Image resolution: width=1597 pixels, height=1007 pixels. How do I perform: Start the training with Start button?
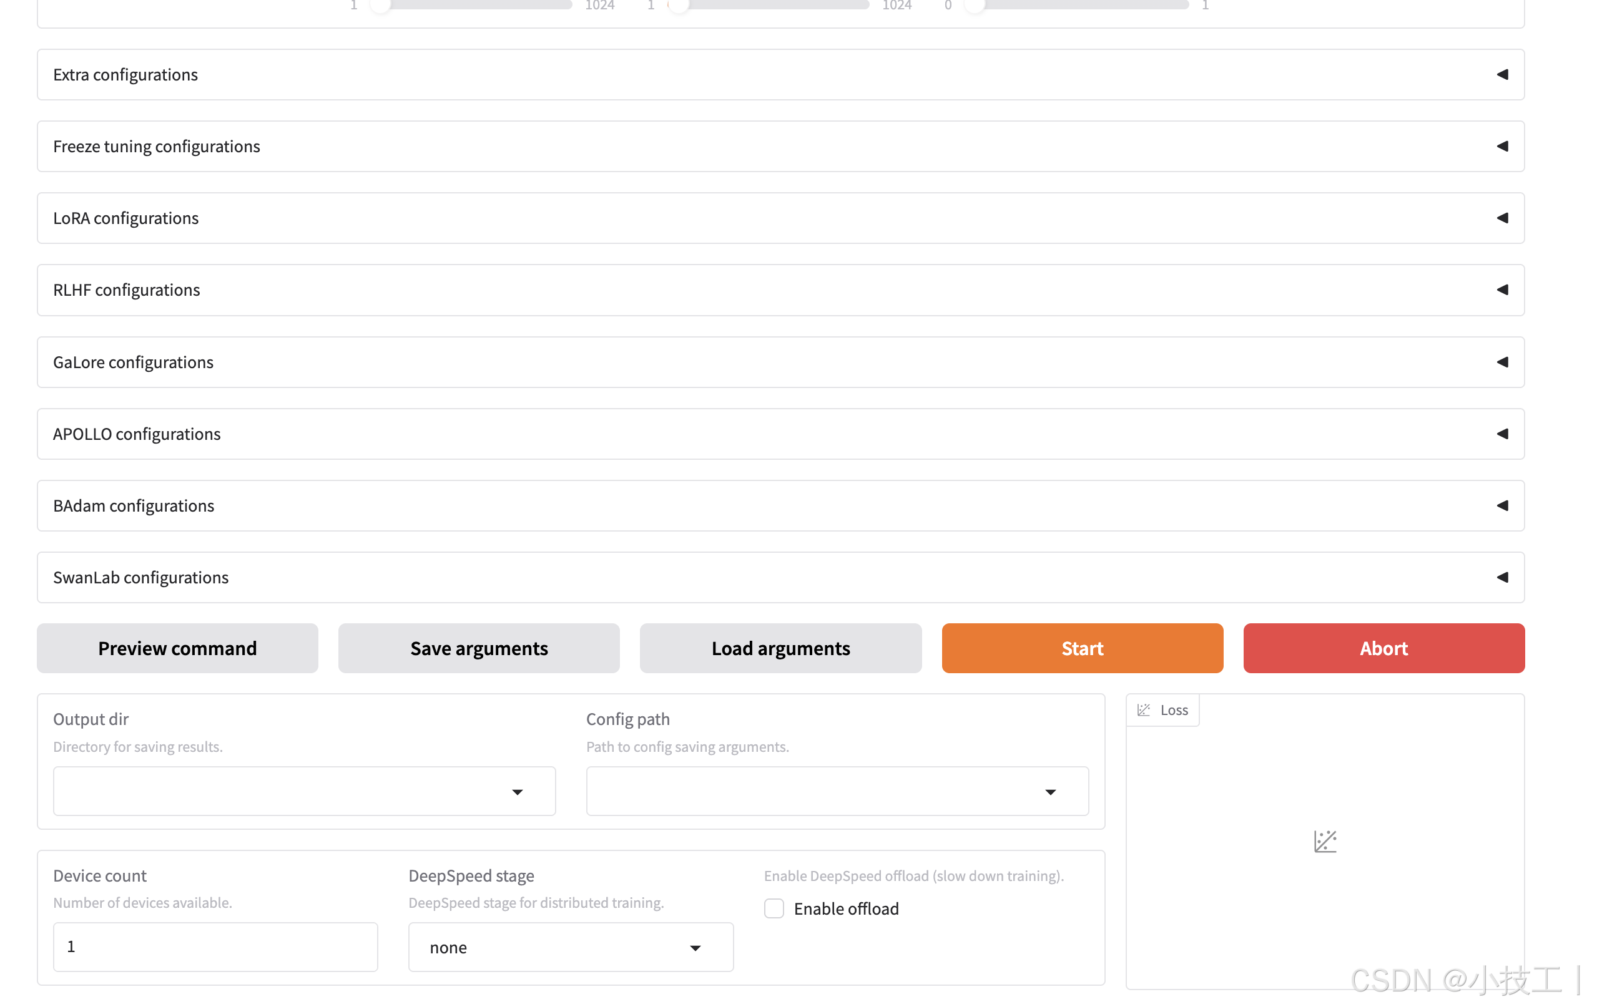click(x=1082, y=648)
